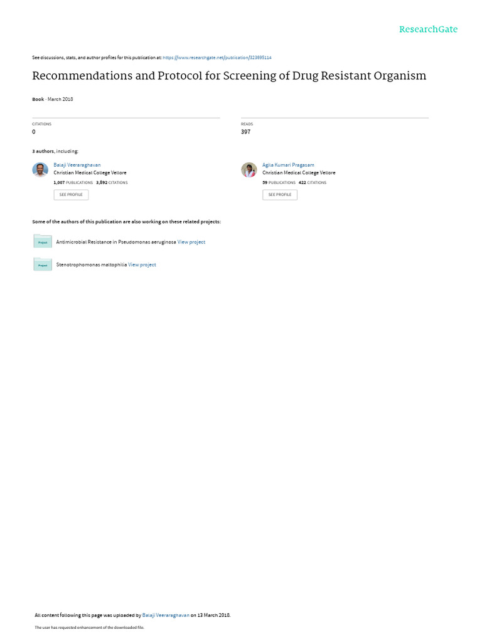Viewport: 482px width, 642px height.
Task: Click the ResearchGate logo
Action: [428, 29]
